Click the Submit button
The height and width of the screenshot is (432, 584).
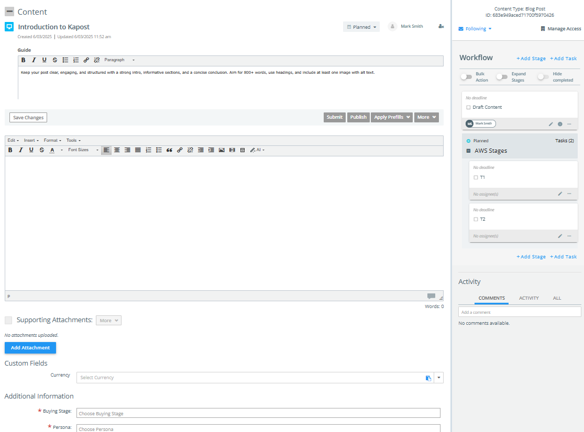point(335,117)
